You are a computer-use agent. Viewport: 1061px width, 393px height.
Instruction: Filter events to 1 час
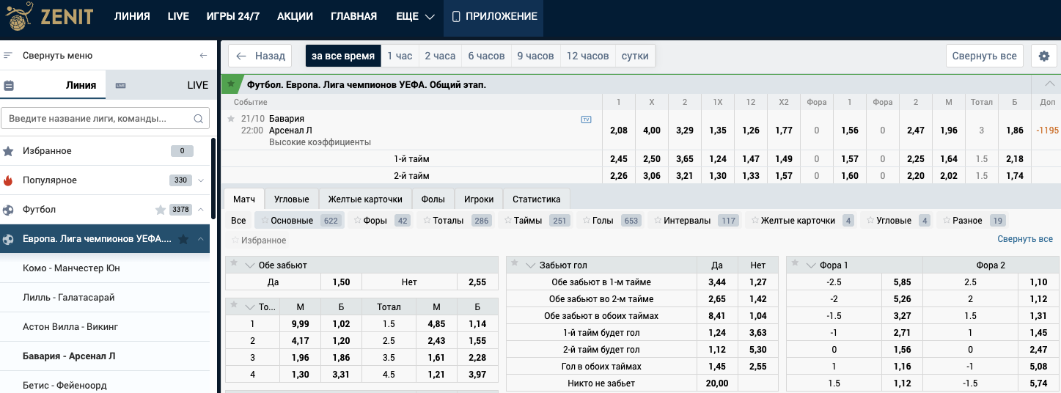coord(400,56)
